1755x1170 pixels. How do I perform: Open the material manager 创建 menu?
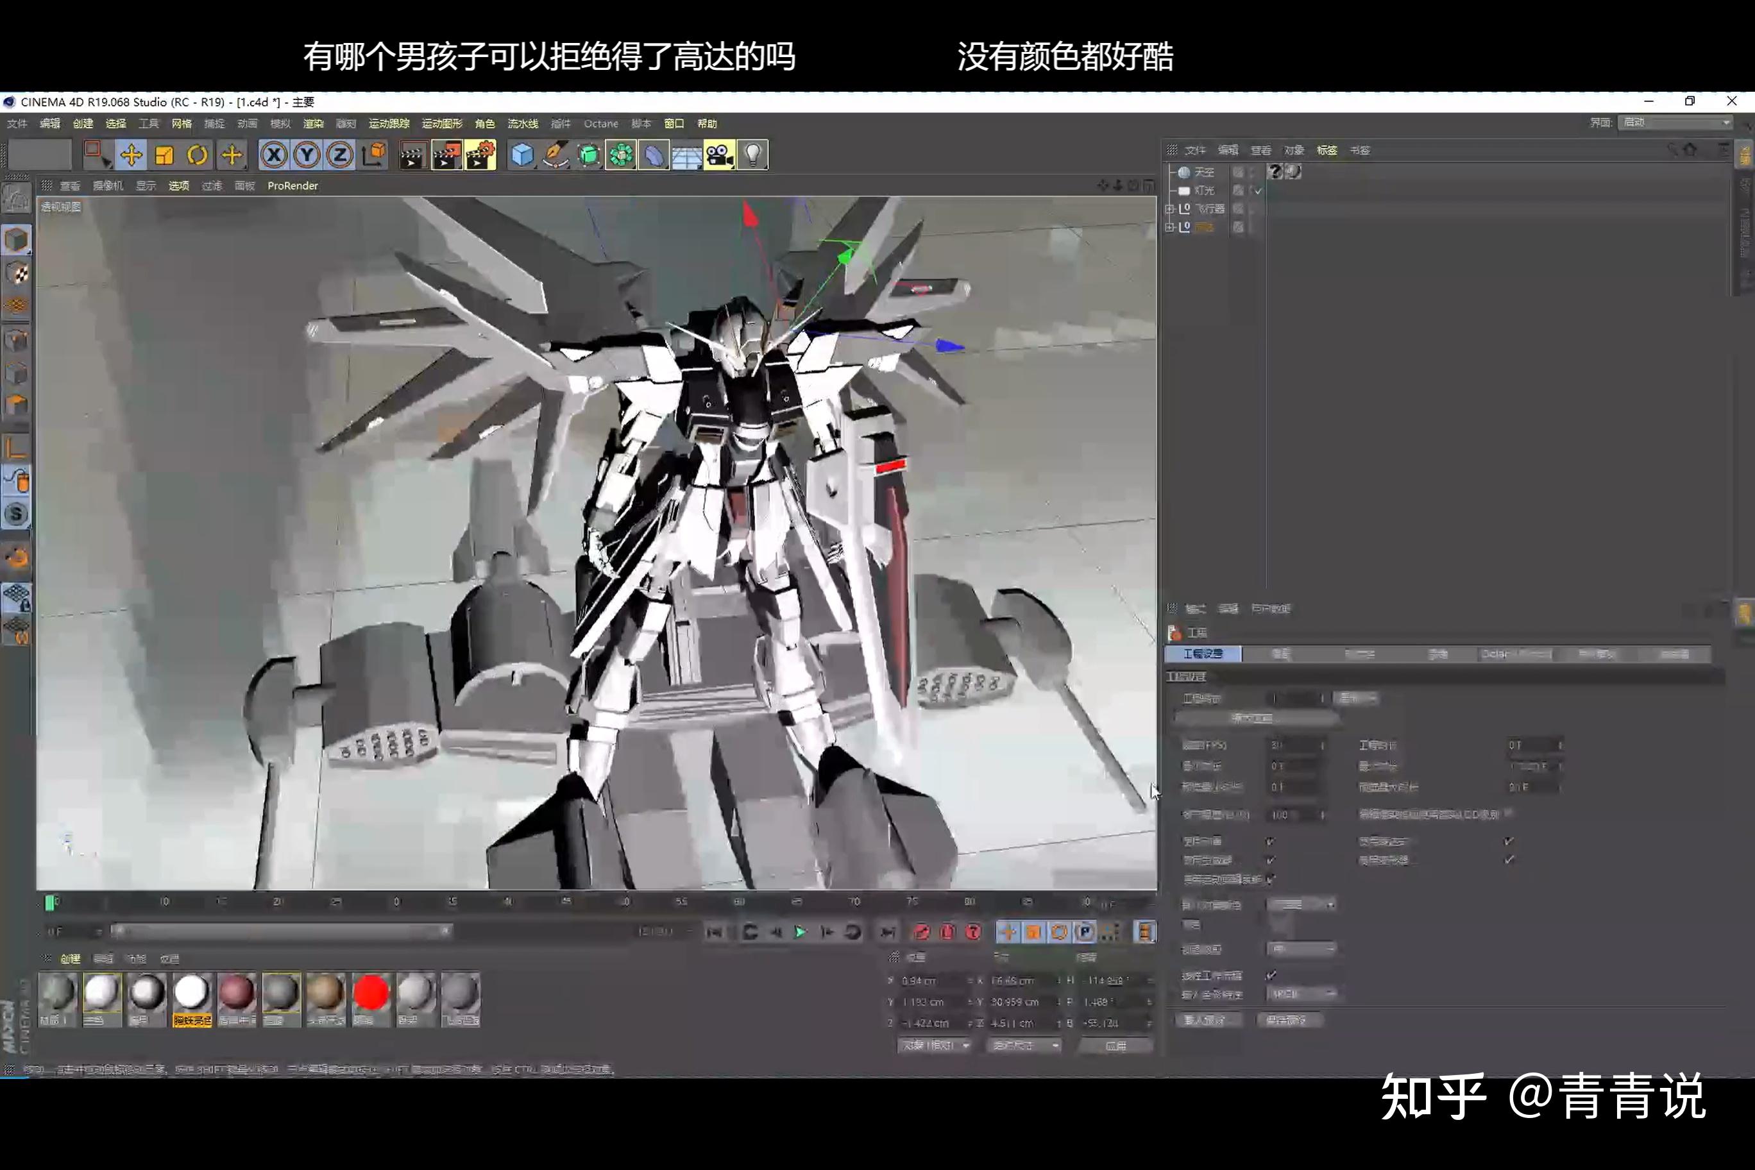tap(70, 959)
